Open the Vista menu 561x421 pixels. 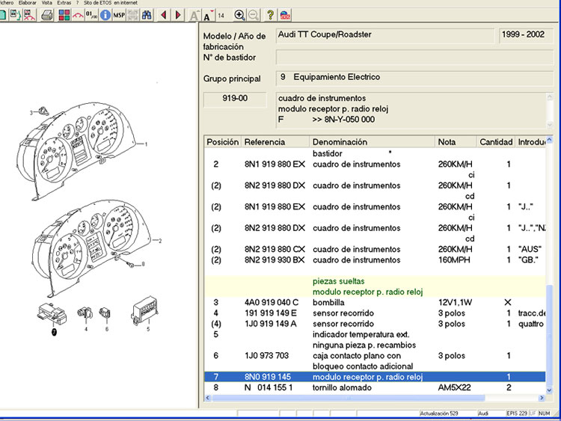(47, 3)
